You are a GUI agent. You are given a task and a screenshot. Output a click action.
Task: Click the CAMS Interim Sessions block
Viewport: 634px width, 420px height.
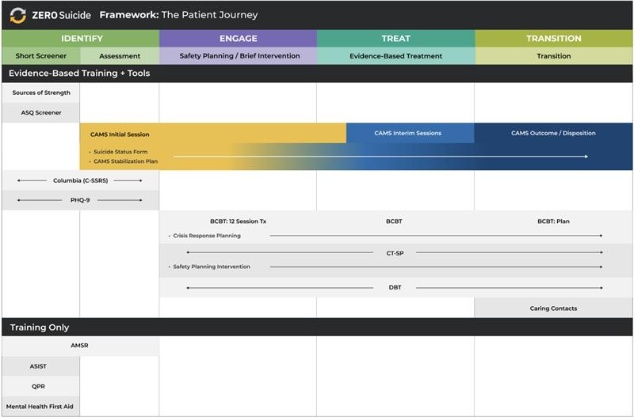[410, 133]
